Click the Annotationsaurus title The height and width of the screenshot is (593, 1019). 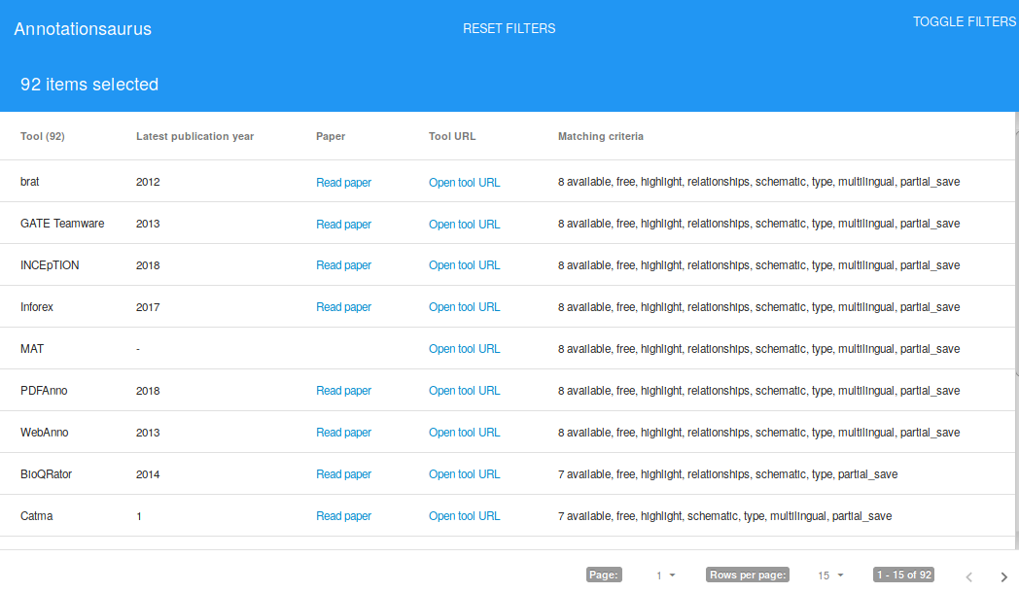83,29
